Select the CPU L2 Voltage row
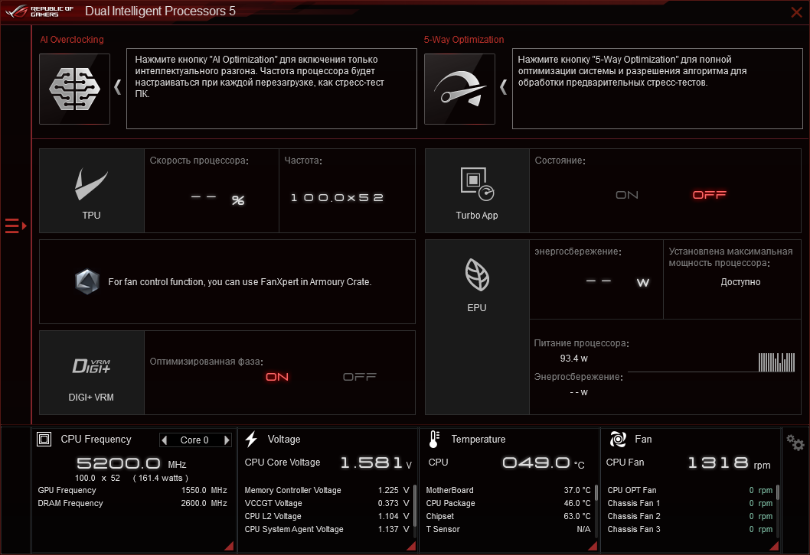810x555 pixels. (x=326, y=516)
